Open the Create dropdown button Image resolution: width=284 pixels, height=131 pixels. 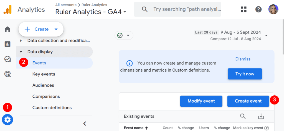coord(41,29)
